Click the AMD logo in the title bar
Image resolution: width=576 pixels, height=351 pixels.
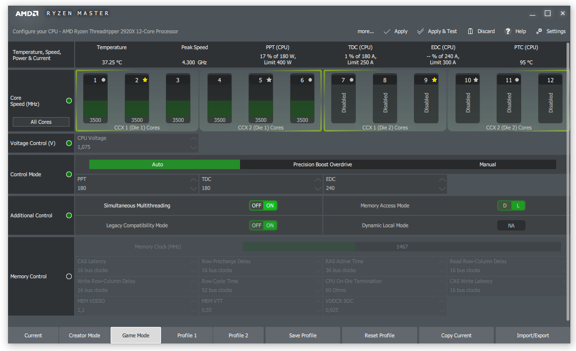click(27, 13)
